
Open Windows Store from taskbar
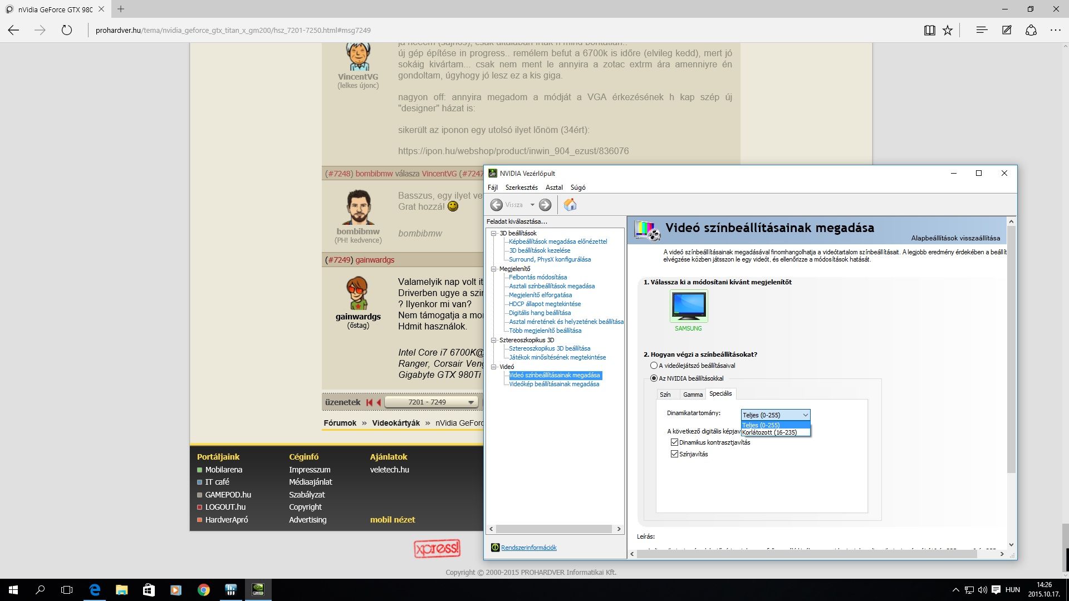(x=149, y=590)
